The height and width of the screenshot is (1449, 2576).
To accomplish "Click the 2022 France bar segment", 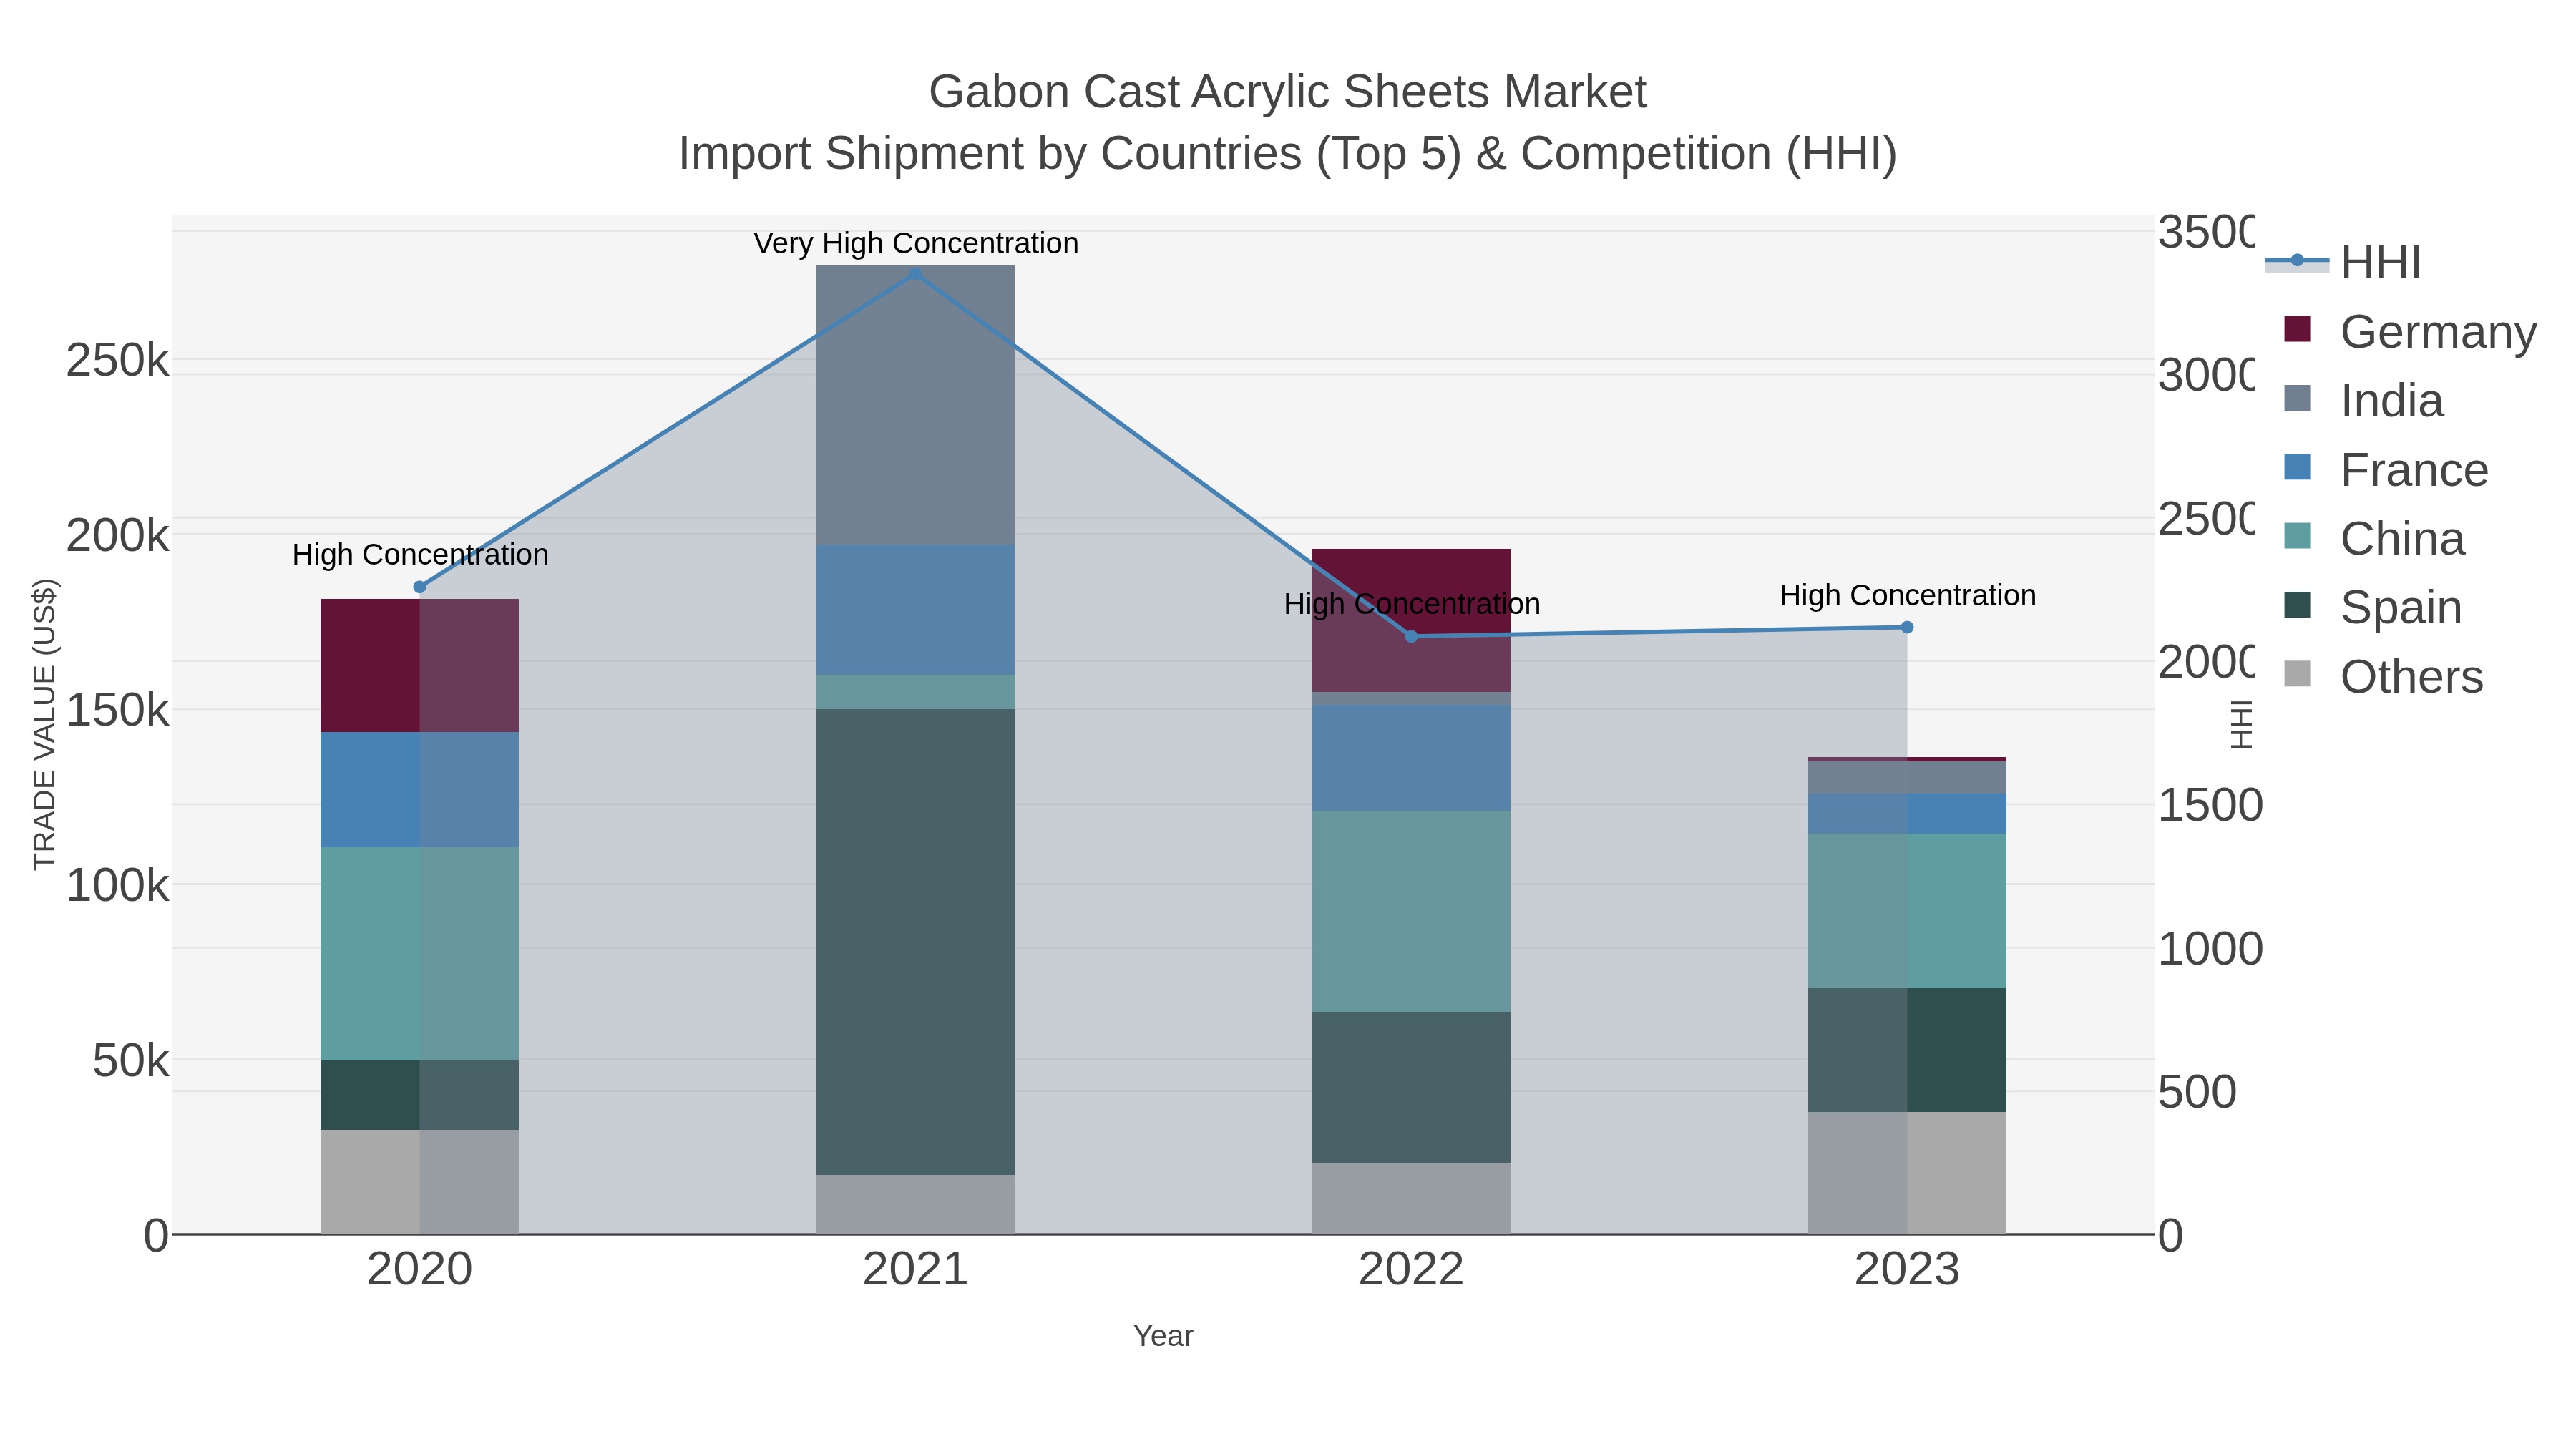I will point(1411,758).
